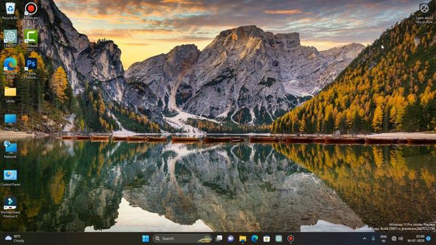
Task: Select the Control Panel desktop icon
Action: (10, 178)
